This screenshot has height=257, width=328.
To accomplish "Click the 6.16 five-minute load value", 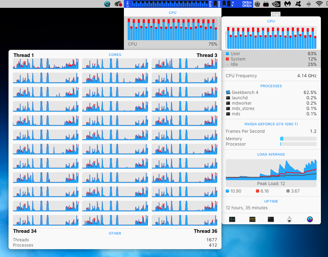I will tap(262, 191).
